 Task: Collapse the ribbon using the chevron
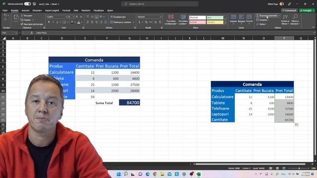tap(313, 27)
